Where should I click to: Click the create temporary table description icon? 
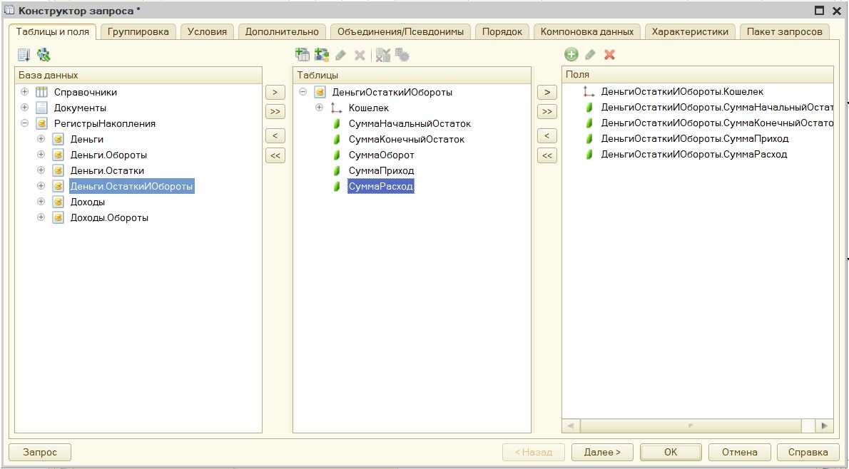tap(321, 55)
